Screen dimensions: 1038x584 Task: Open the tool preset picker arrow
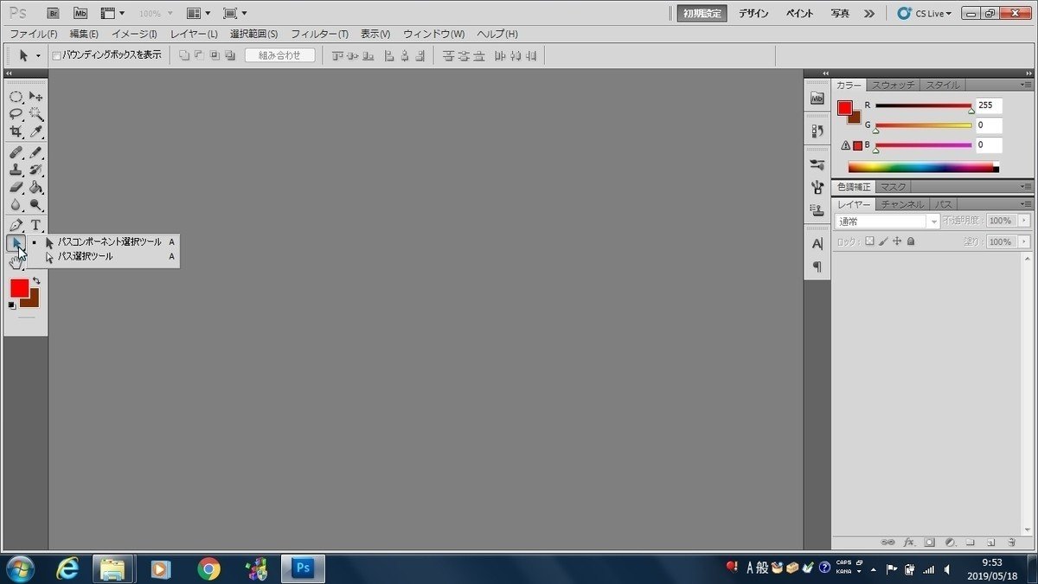[38, 56]
